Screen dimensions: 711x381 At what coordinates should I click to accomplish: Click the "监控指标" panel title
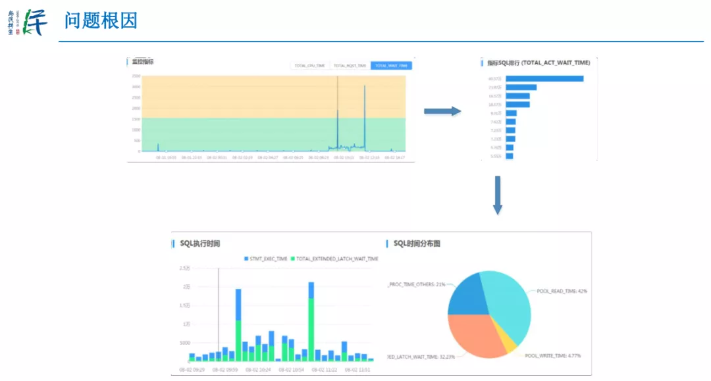(143, 62)
